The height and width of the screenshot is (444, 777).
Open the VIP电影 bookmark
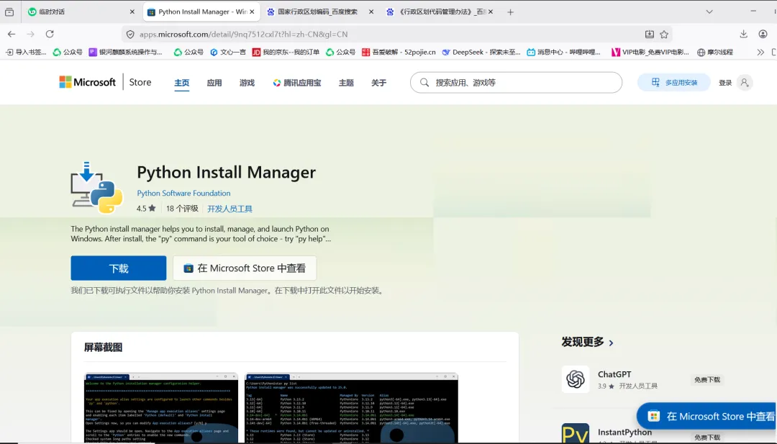click(x=650, y=52)
